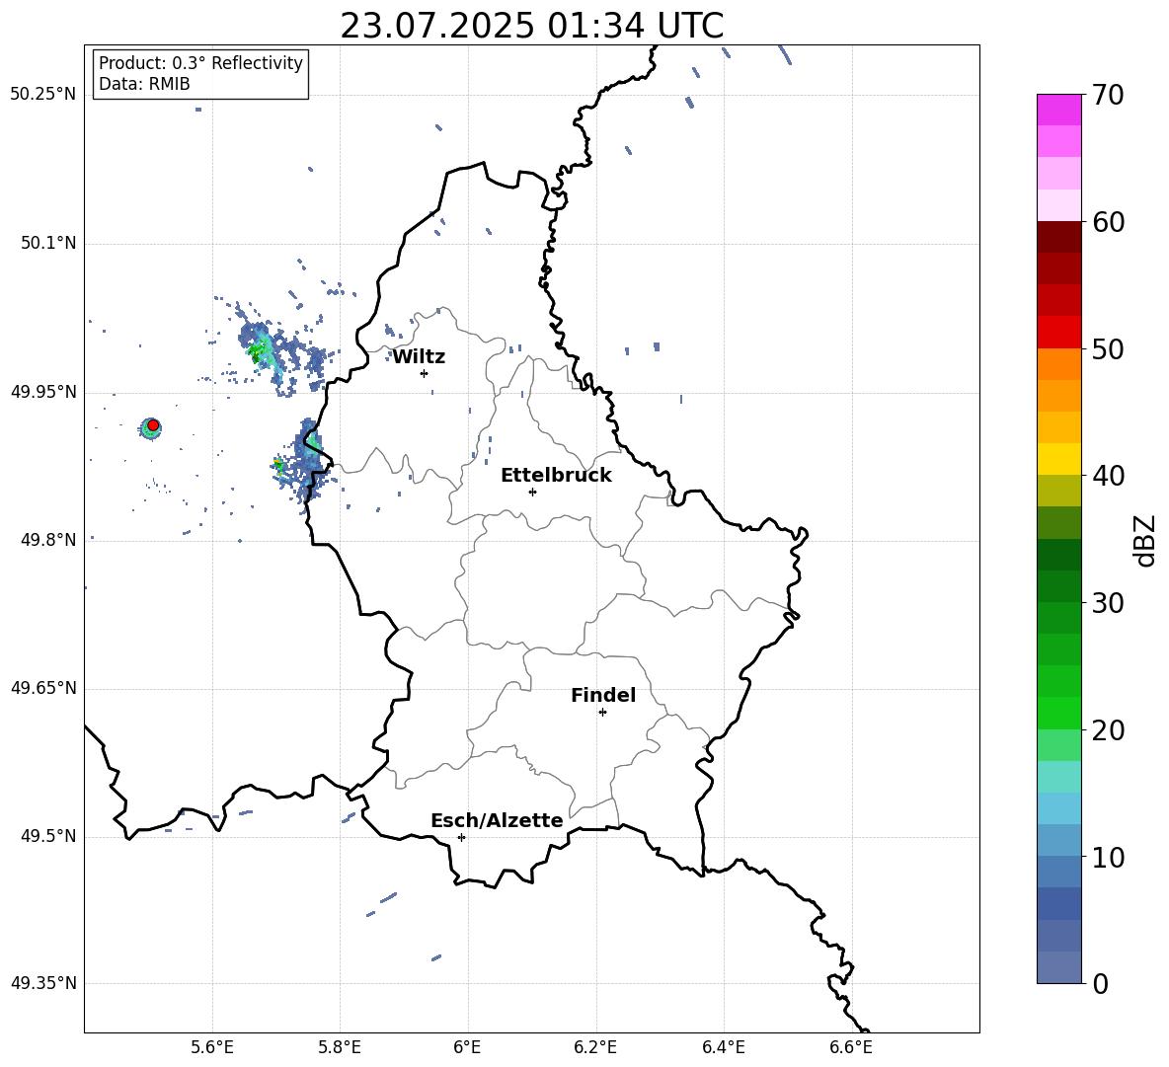Click the magenta top colorbar segment
1169x1067 pixels.
[x=1058, y=110]
